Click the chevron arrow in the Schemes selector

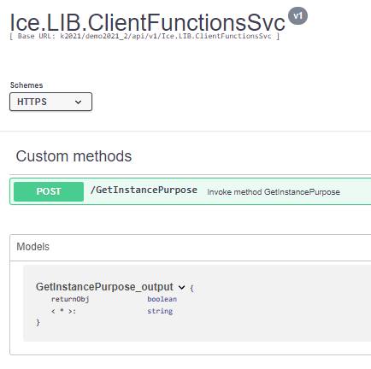tap(78, 102)
